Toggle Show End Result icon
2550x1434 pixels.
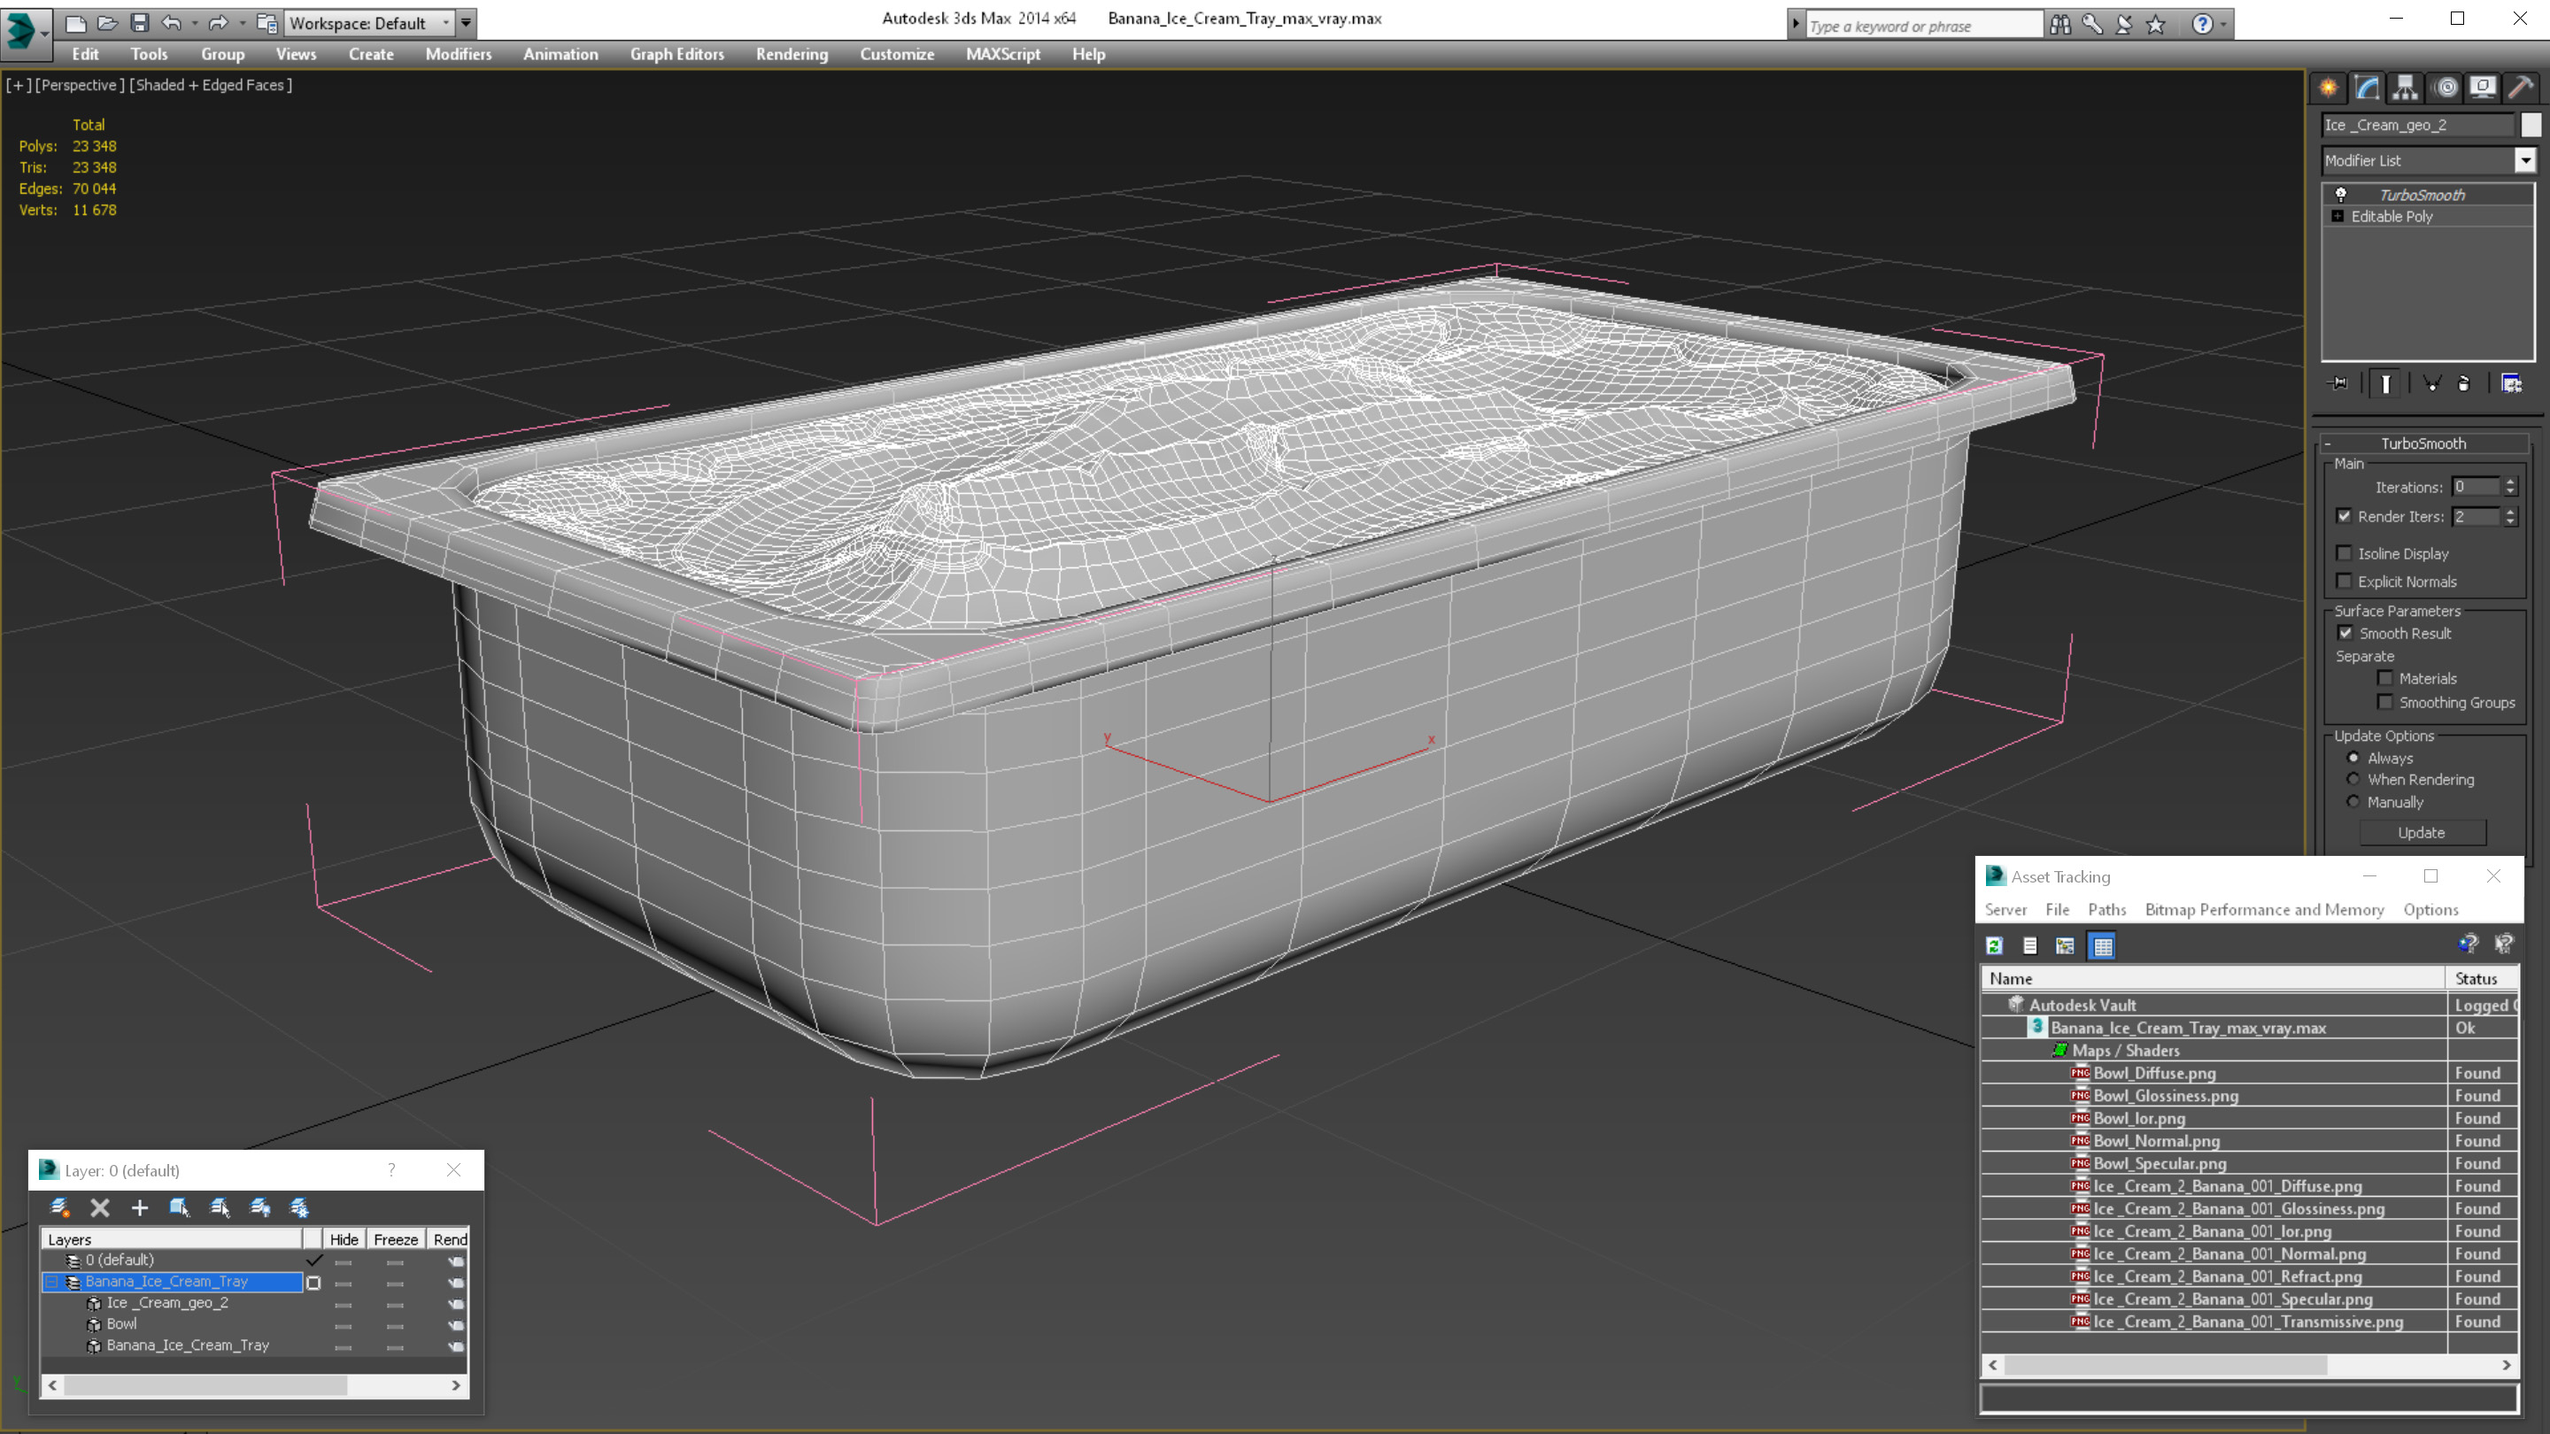pos(2385,384)
